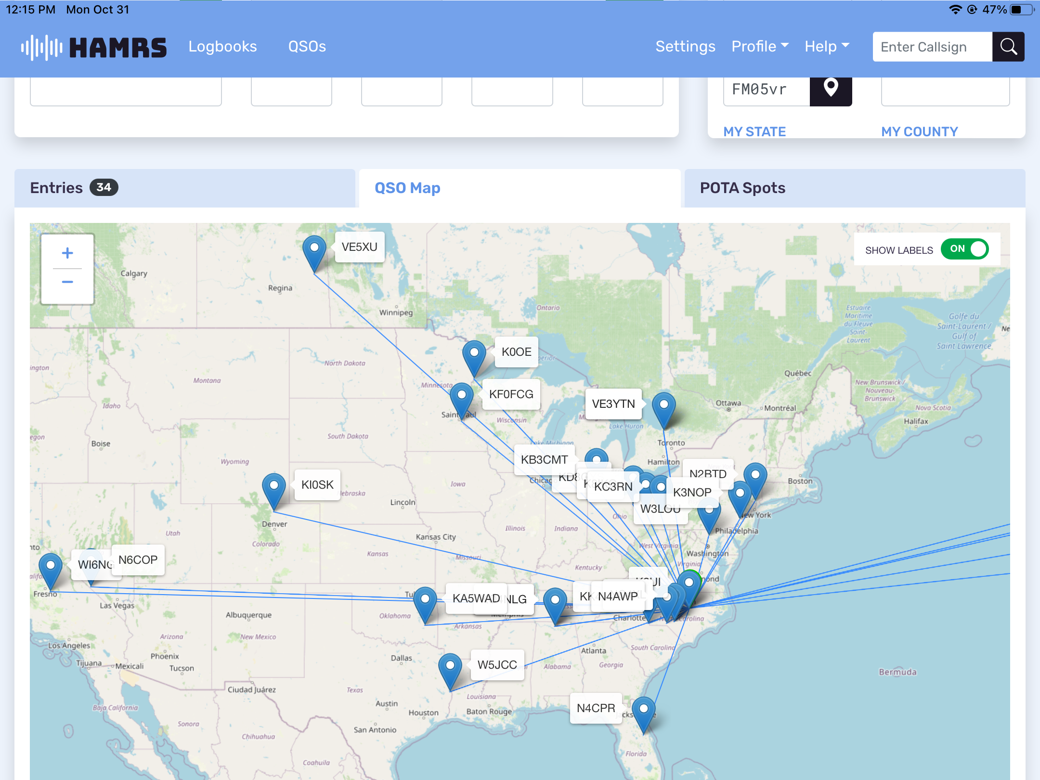Click the MY COUNTY field label
The image size is (1040, 780).
tap(920, 131)
